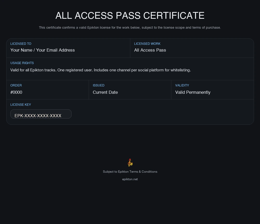
Task: Click Your Name / Your Email Address text
Action: point(43,50)
